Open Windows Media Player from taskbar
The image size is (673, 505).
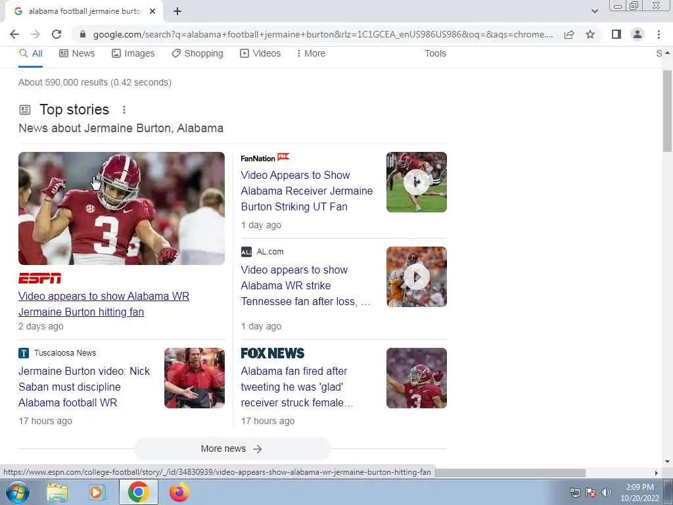click(97, 492)
